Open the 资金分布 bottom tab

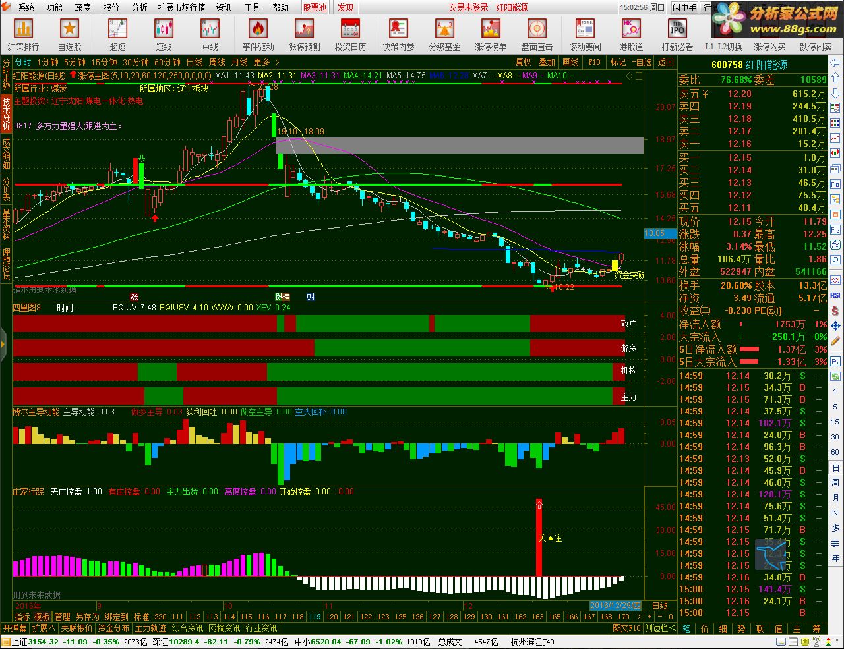pos(113,629)
